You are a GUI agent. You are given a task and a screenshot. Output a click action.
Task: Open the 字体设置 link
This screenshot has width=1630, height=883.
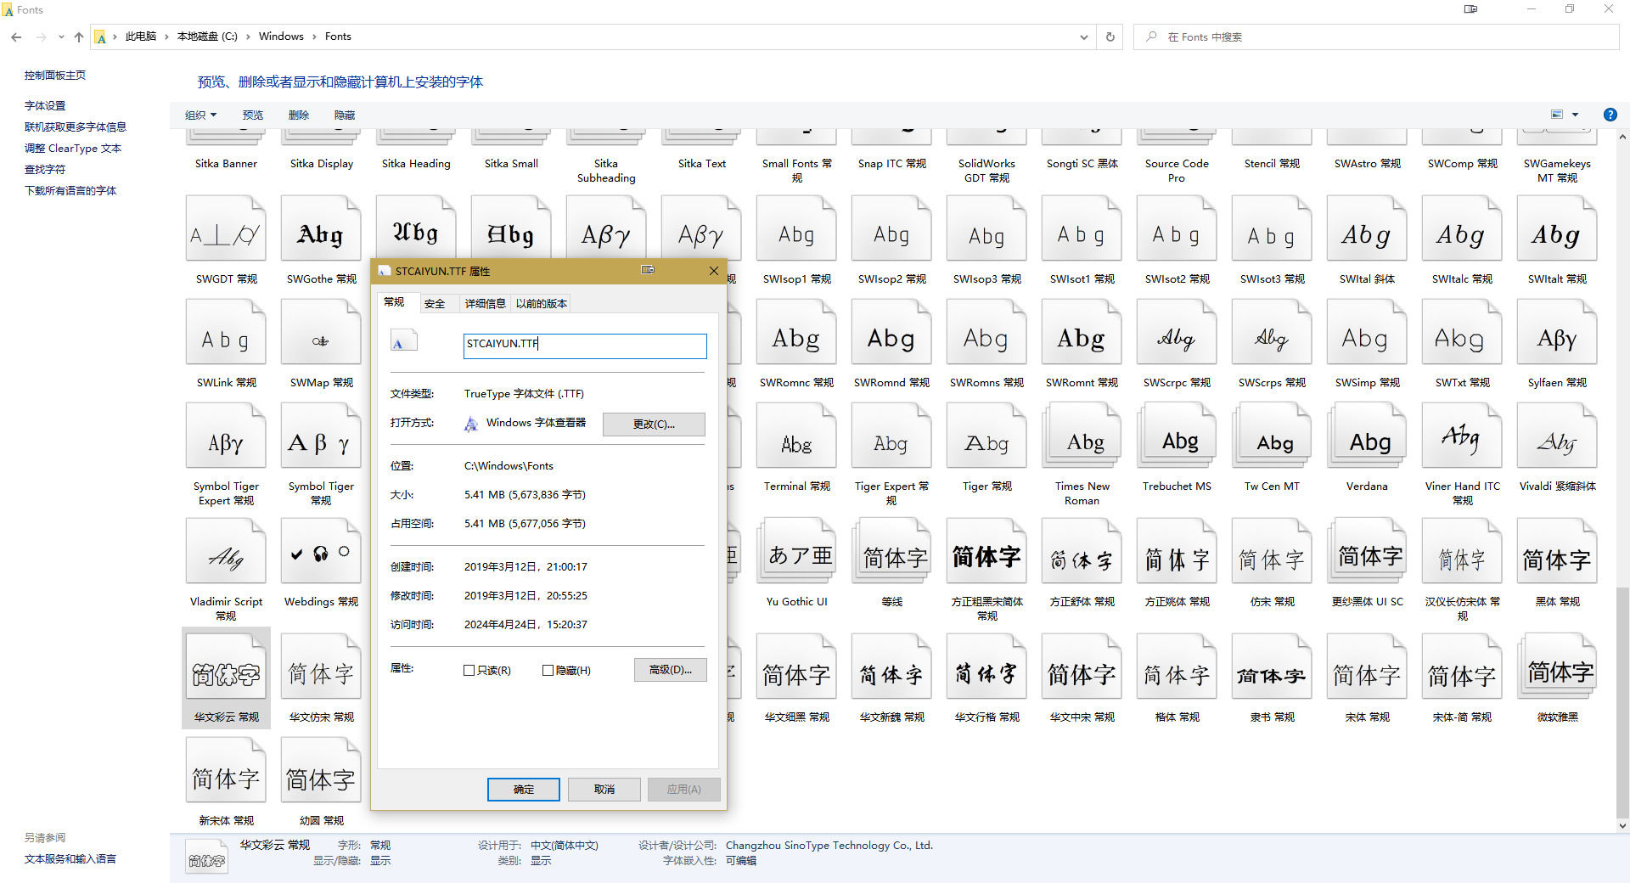[x=45, y=106]
